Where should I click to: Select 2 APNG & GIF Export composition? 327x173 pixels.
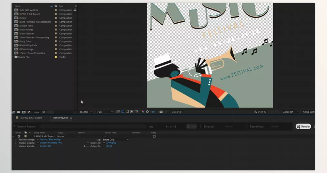click(x=29, y=14)
